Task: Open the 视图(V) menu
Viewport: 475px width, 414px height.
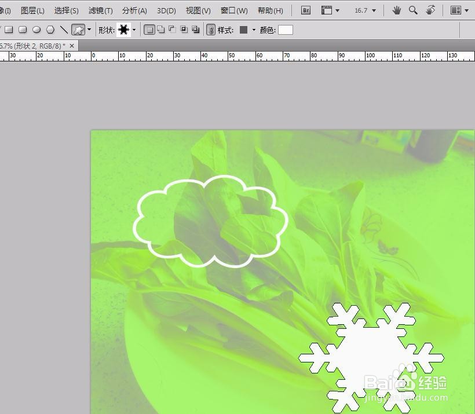Action: 198,11
